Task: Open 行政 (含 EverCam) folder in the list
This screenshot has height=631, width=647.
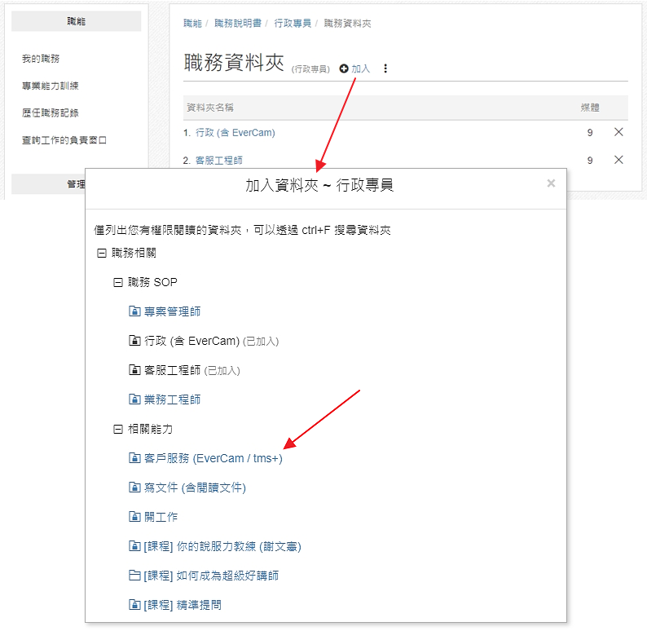Action: coord(235,133)
